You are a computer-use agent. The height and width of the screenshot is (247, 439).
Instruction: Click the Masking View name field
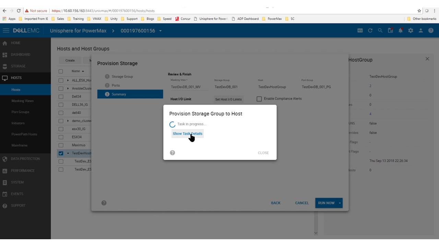(189, 87)
